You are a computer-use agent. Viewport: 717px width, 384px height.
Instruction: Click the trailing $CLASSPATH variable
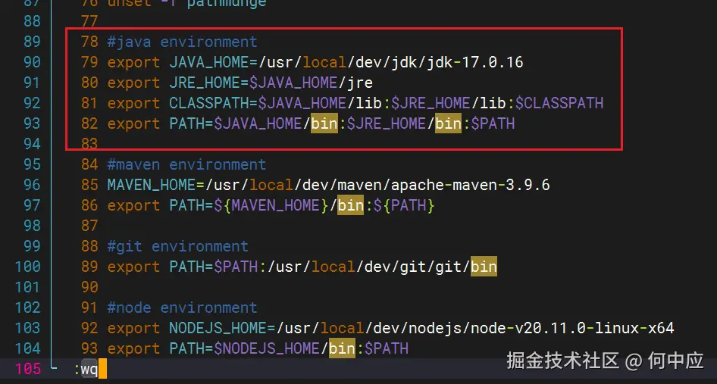pyautogui.click(x=559, y=103)
